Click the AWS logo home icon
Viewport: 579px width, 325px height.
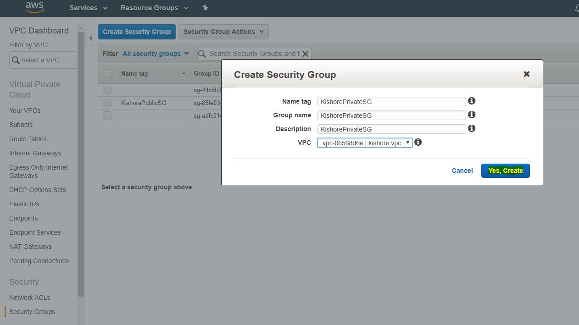click(34, 7)
